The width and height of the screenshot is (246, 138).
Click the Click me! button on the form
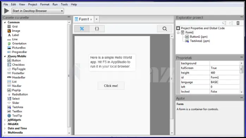point(111,86)
